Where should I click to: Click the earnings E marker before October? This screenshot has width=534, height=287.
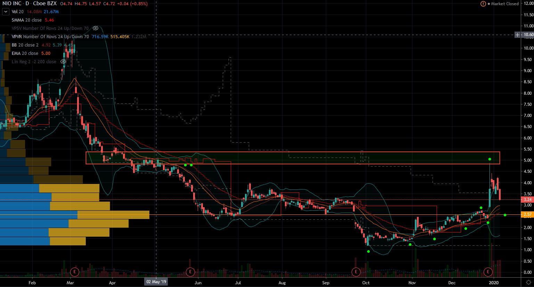click(356, 272)
